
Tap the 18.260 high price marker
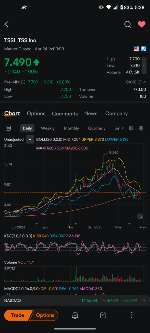point(113,153)
